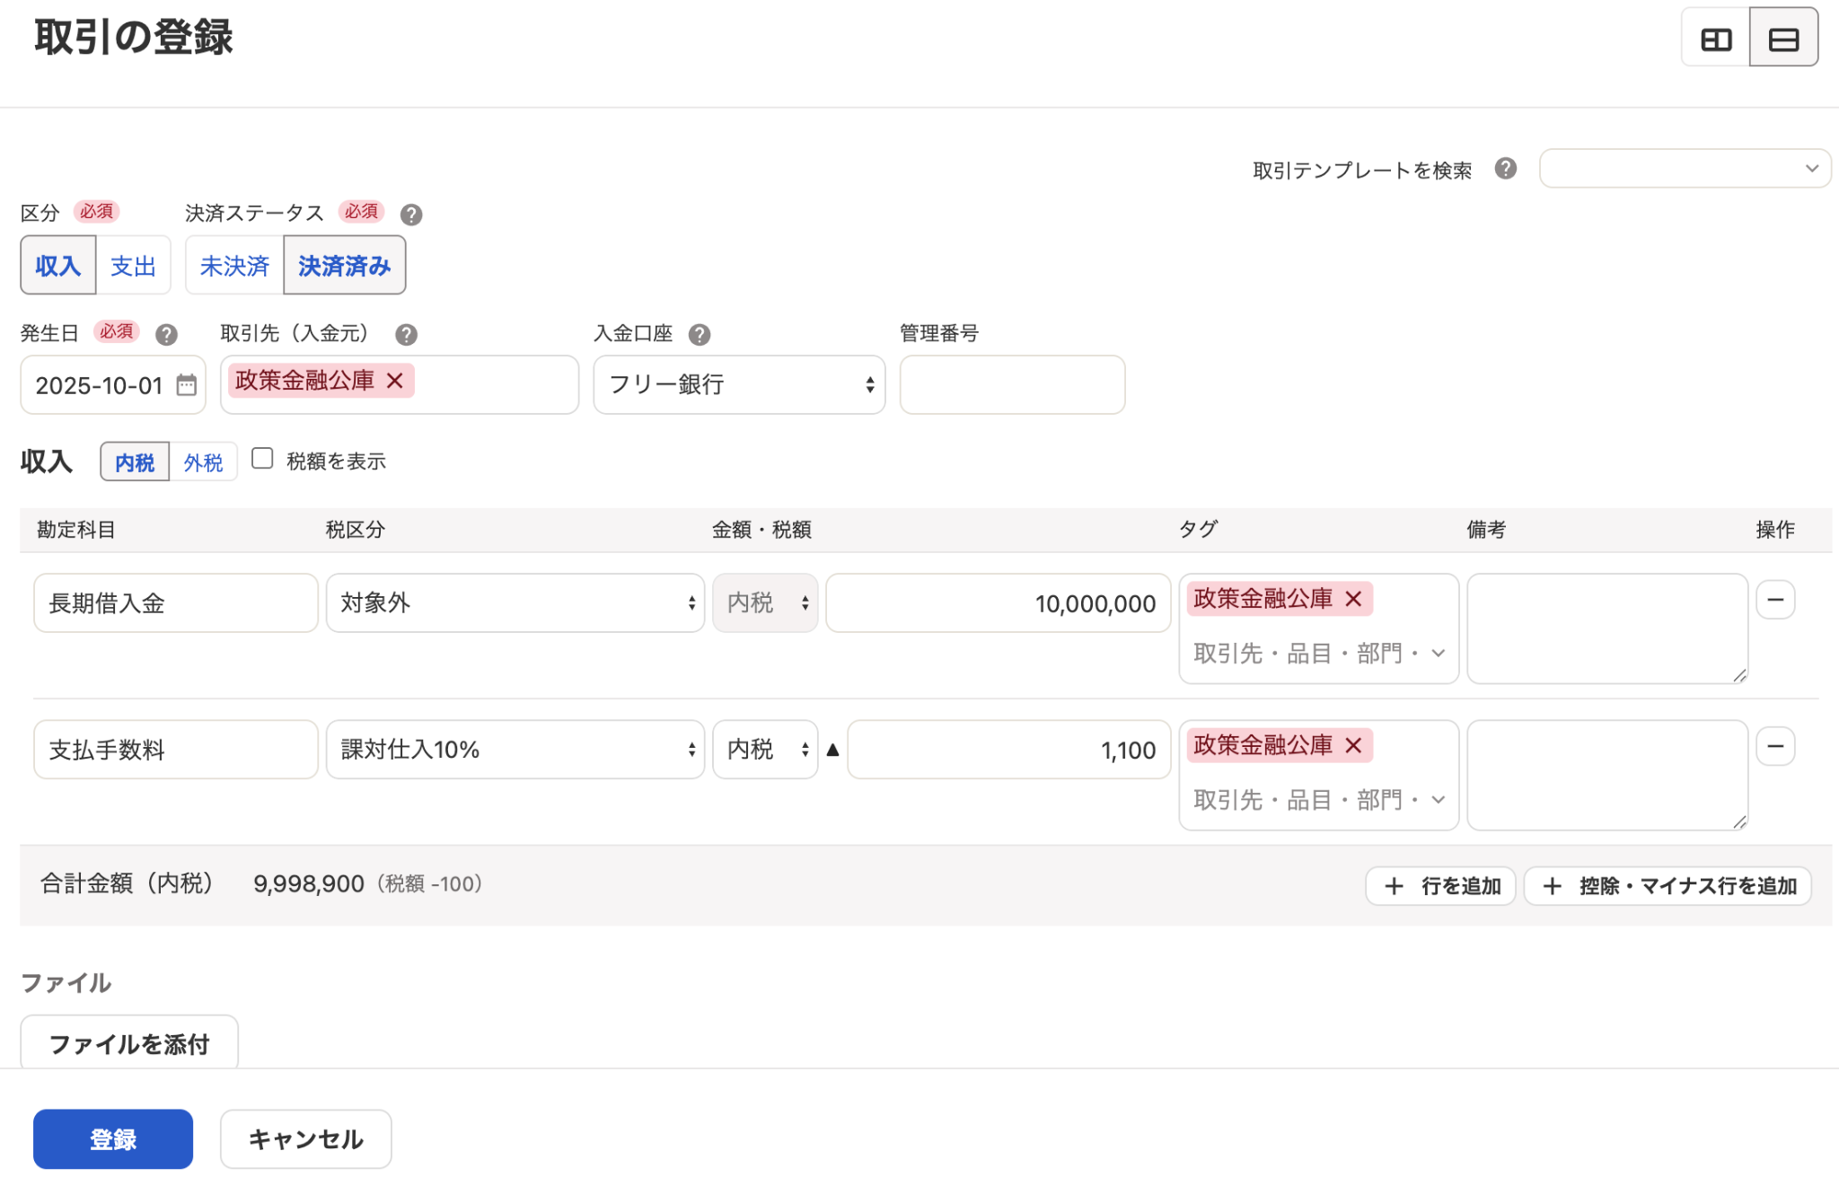Remove 政策金融公庫 tag in 長期借入金 row
This screenshot has width=1839, height=1186.
click(1353, 599)
